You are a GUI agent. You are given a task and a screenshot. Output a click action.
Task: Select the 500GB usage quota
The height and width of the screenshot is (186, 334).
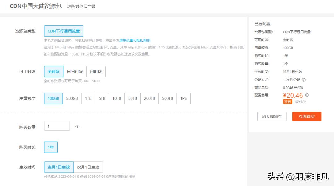point(72,98)
